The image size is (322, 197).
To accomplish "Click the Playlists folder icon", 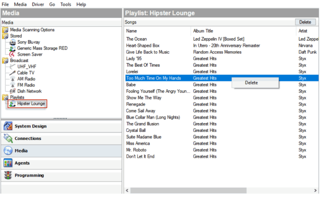I will [5, 97].
